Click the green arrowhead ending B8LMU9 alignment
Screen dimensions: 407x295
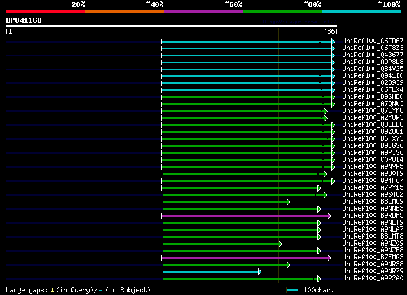click(289, 202)
